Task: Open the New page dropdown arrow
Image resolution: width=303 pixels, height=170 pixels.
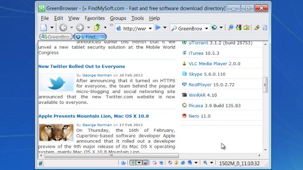Action: pos(52,28)
